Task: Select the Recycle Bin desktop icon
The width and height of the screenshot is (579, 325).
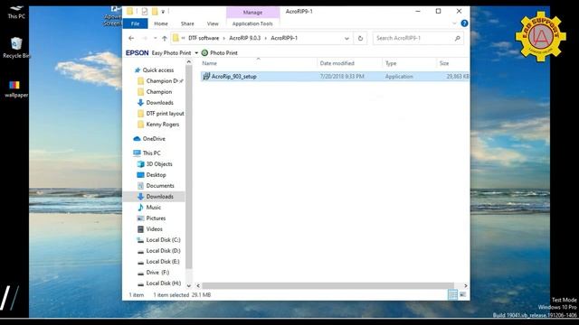Action: (16, 48)
